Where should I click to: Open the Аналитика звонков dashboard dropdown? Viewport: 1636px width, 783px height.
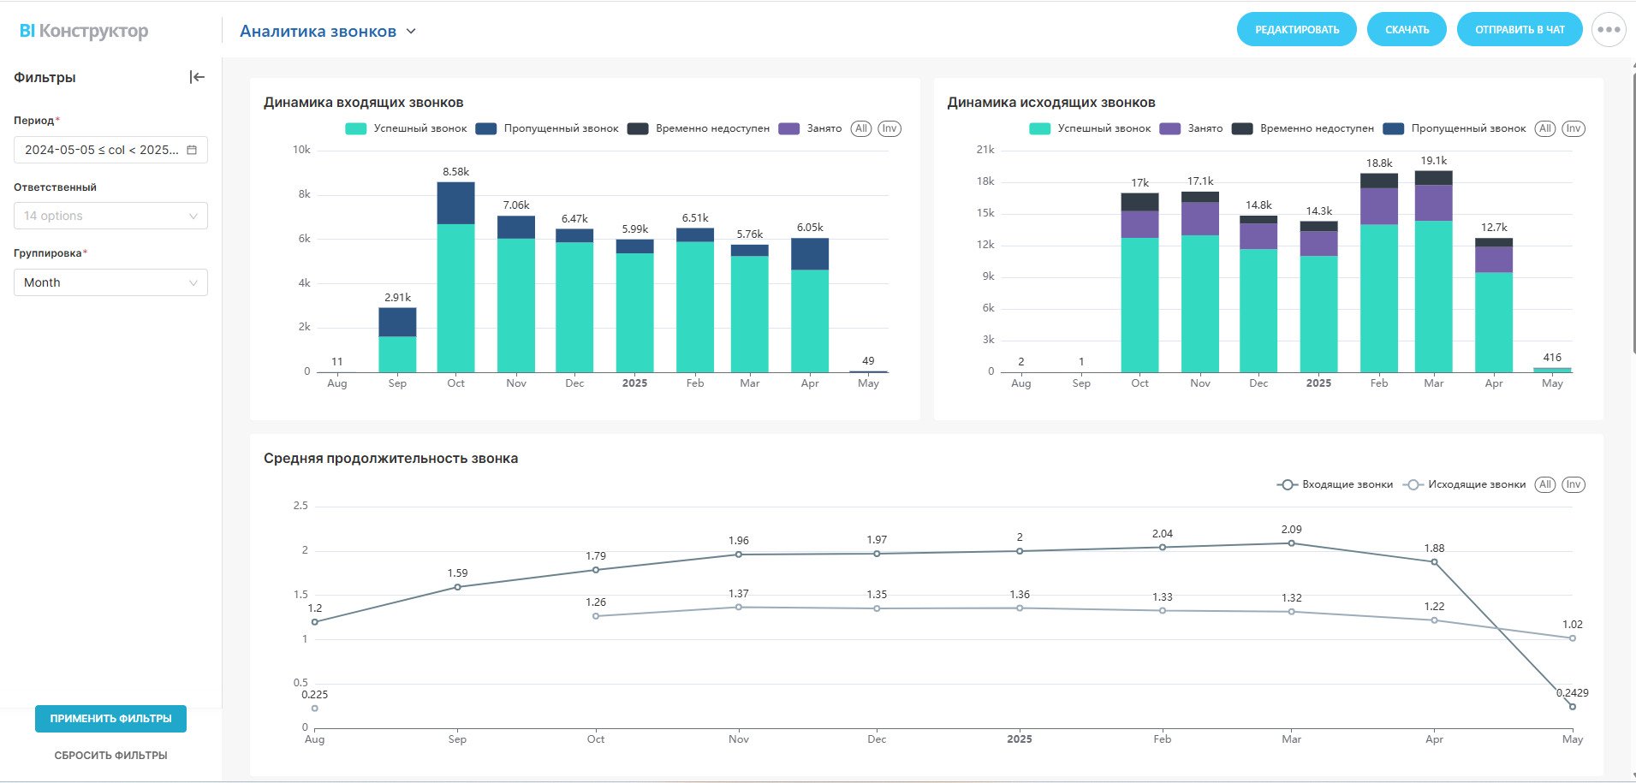pos(328,32)
